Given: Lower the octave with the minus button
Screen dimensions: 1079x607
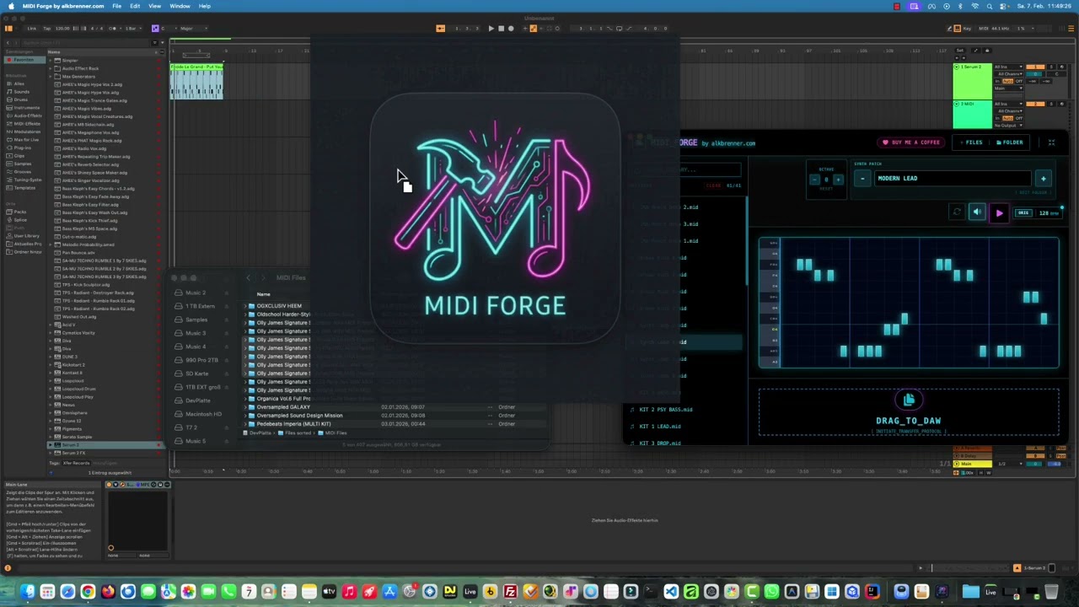Looking at the screenshot, I should (x=814, y=180).
